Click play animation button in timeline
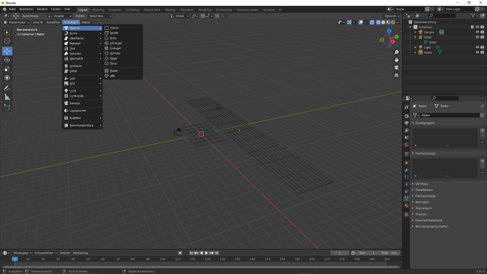 [206, 253]
